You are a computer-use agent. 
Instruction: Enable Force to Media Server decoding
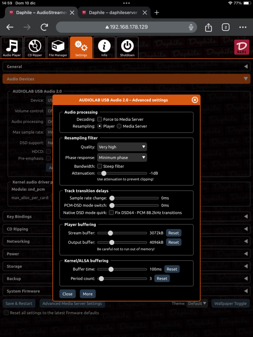[99, 119]
